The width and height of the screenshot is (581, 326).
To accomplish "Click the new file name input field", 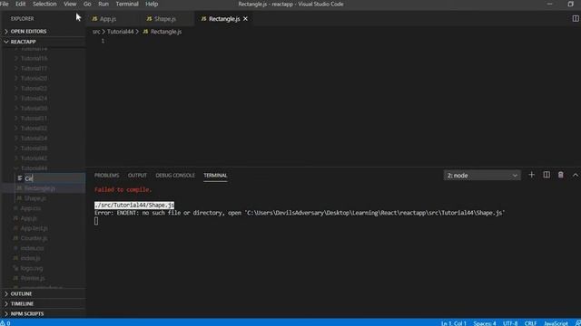I will point(54,178).
